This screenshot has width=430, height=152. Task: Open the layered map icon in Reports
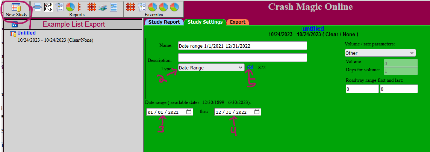coord(103,7)
